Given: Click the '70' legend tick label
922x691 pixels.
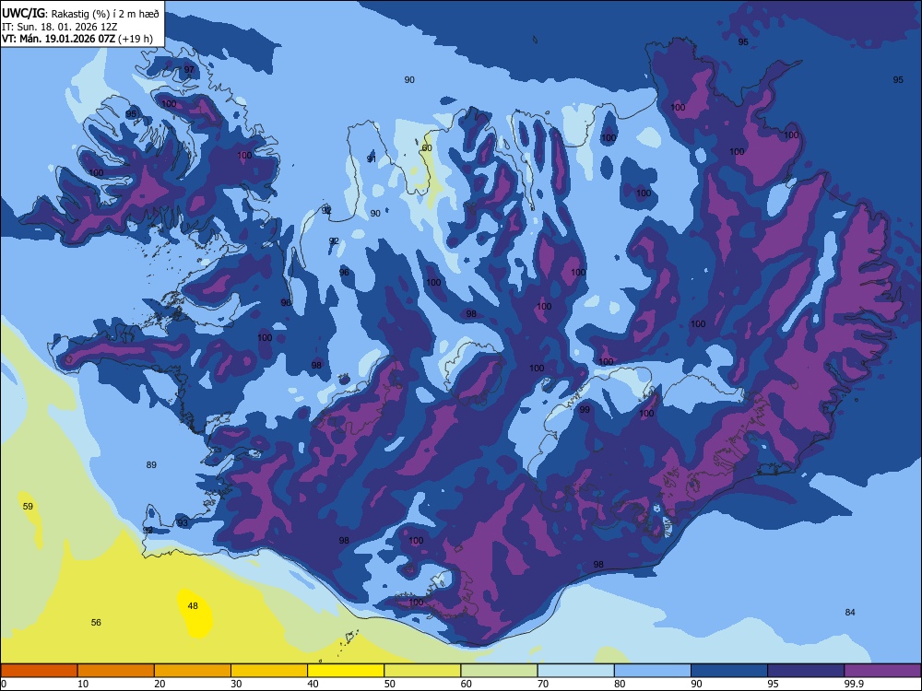Looking at the screenshot, I should click(543, 684).
